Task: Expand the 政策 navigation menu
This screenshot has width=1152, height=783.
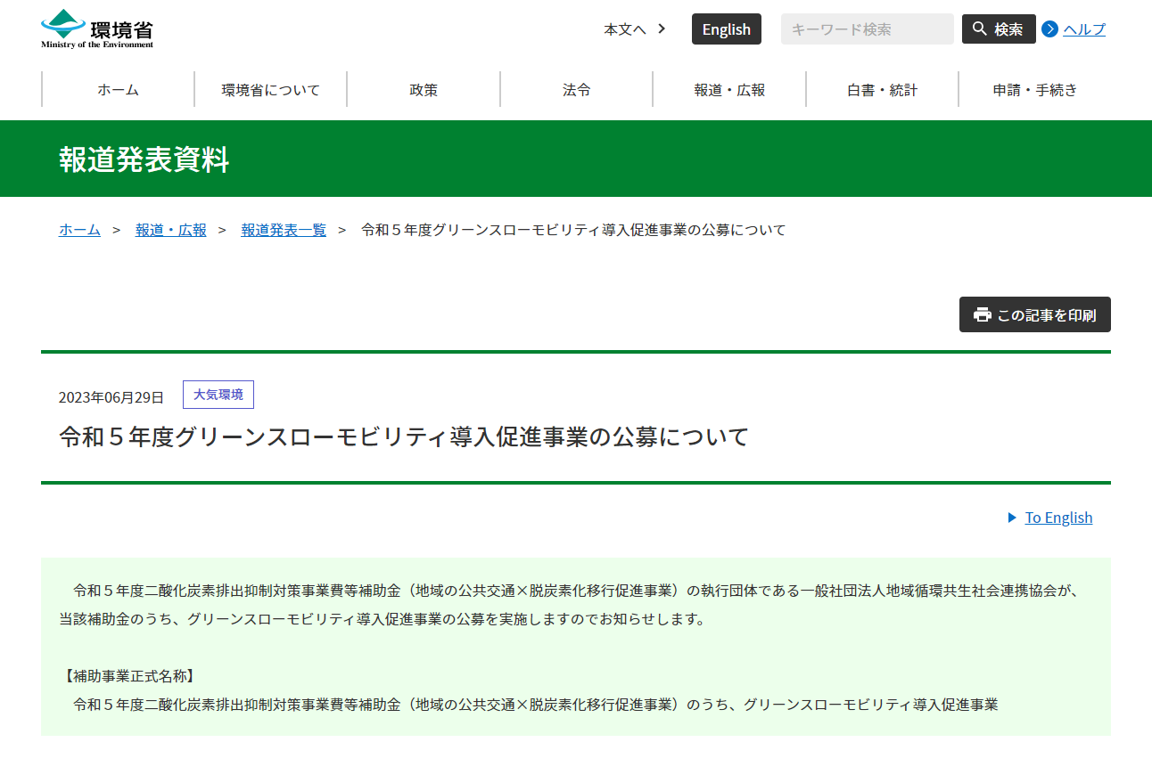Action: coord(424,89)
